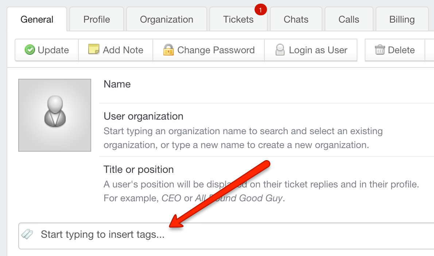Select the General tab

37,19
